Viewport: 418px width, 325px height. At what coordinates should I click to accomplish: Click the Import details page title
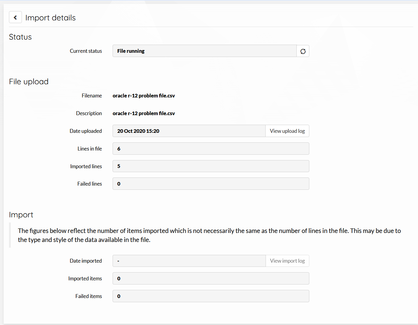pyautogui.click(x=51, y=18)
